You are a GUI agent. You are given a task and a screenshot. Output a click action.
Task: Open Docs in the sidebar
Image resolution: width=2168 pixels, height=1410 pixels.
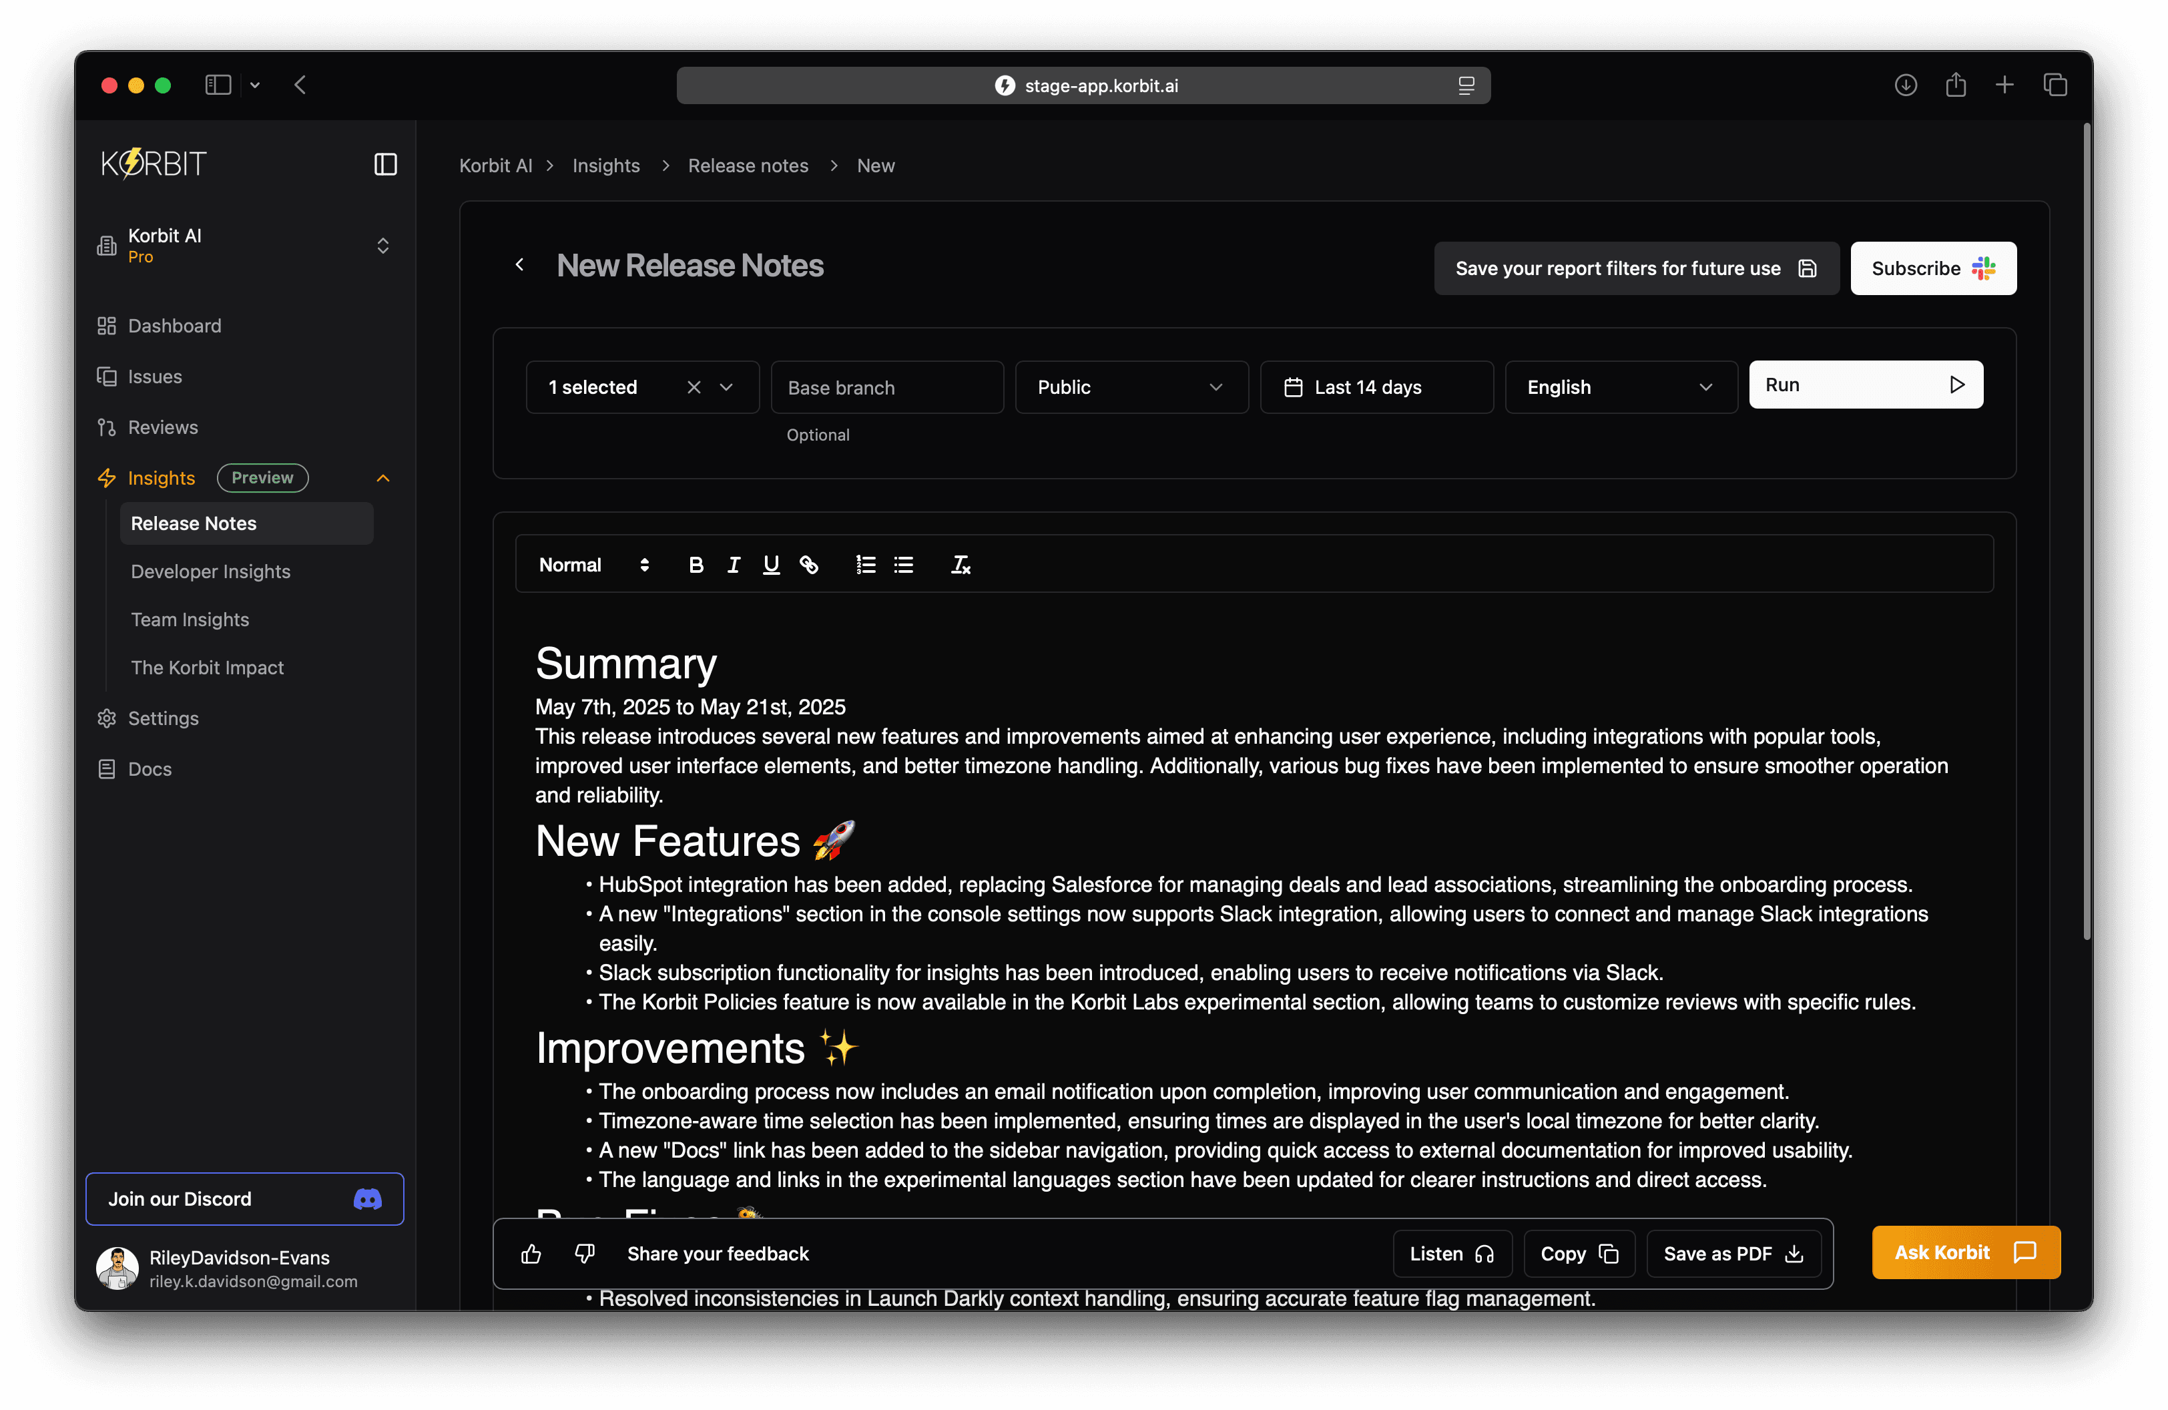pyautogui.click(x=150, y=769)
